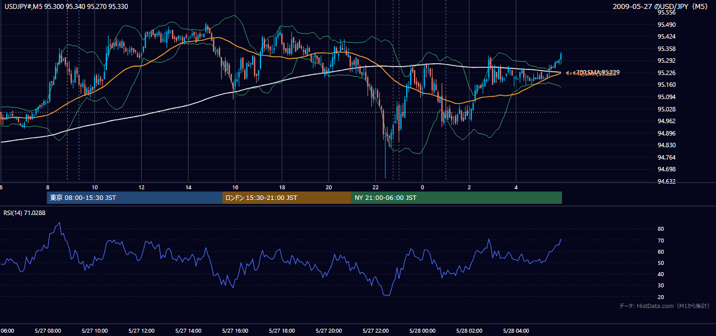Click the 5/27 10:00 time axis label
Viewport: 716px width, 336px height.
[x=95, y=331]
